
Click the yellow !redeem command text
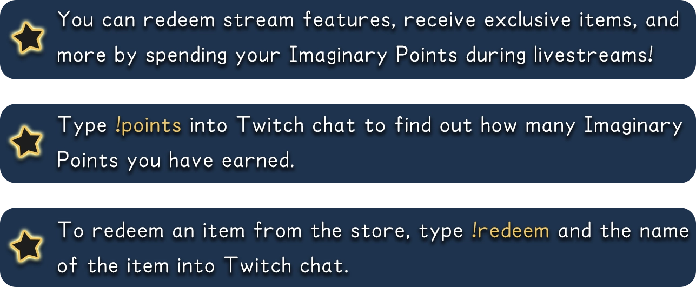tap(511, 231)
